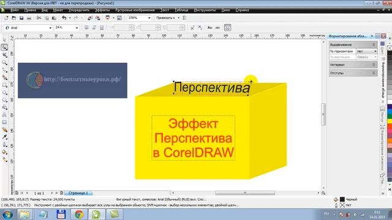The height and width of the screenshot is (220, 392).
Task: Select the Rectangle tool
Action: (4, 85)
